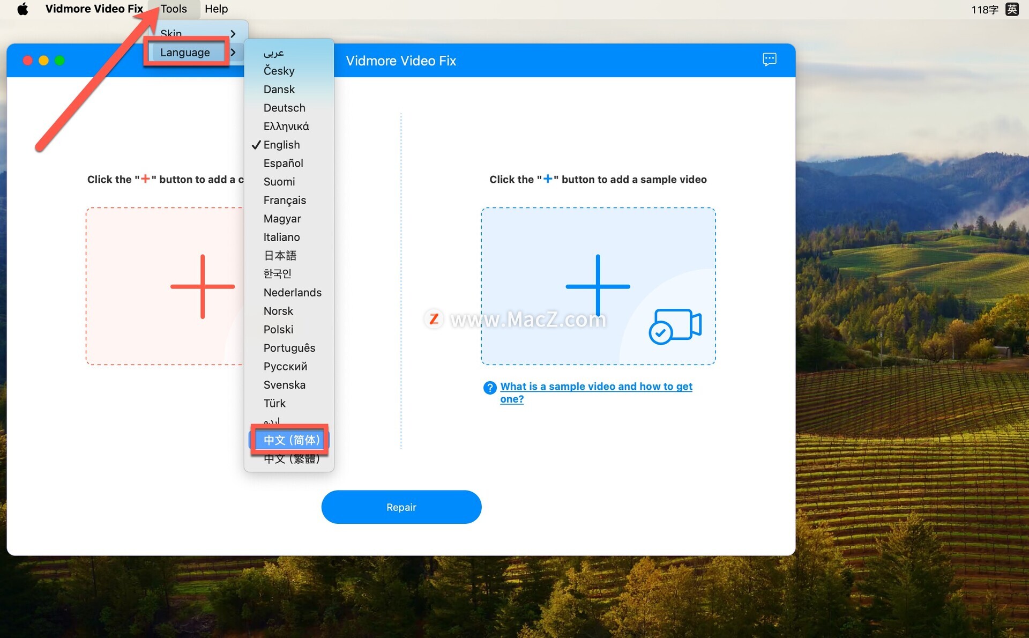Open the feedback chat icon
This screenshot has width=1029, height=638.
[x=769, y=60]
